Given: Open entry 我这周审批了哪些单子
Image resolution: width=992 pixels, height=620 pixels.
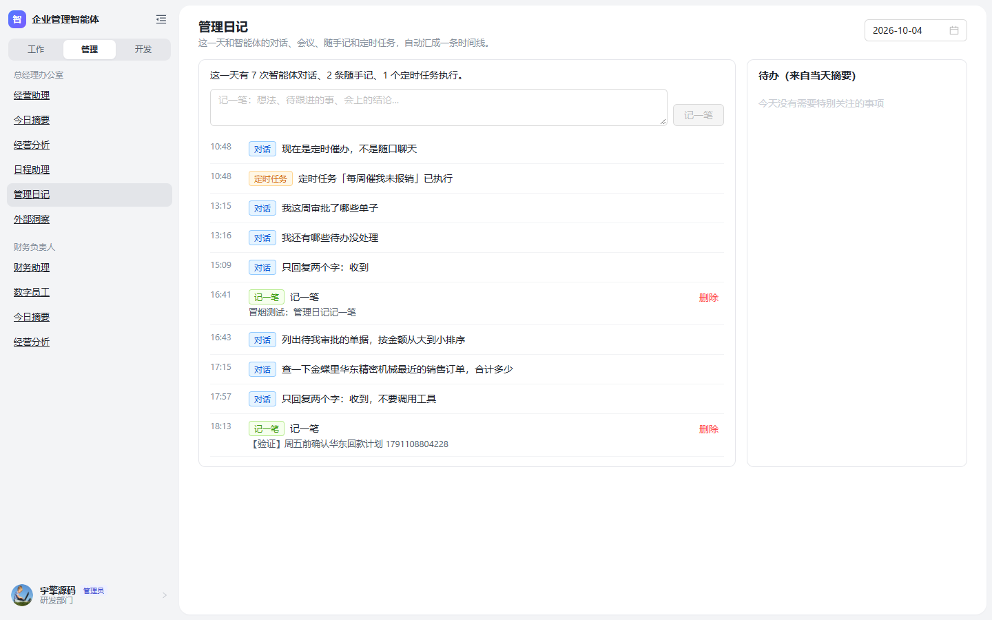Looking at the screenshot, I should click(x=330, y=208).
